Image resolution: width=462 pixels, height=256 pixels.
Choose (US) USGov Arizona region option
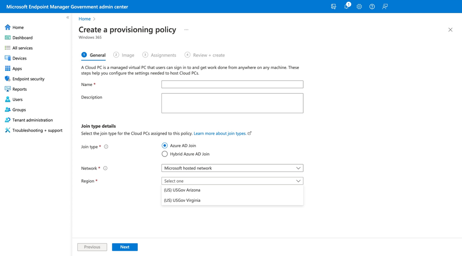click(232, 190)
